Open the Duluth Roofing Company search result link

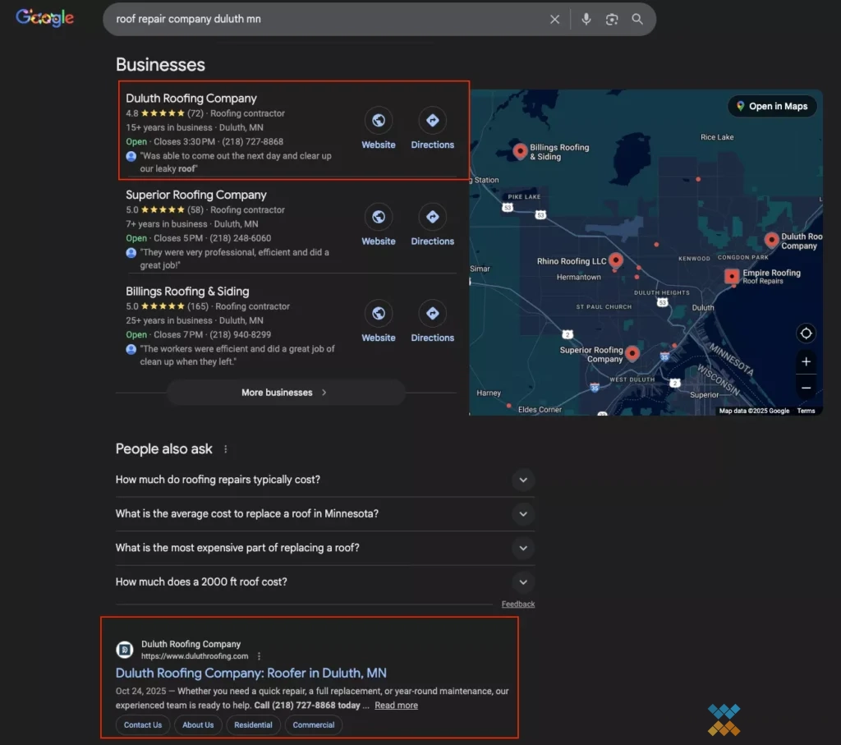250,673
